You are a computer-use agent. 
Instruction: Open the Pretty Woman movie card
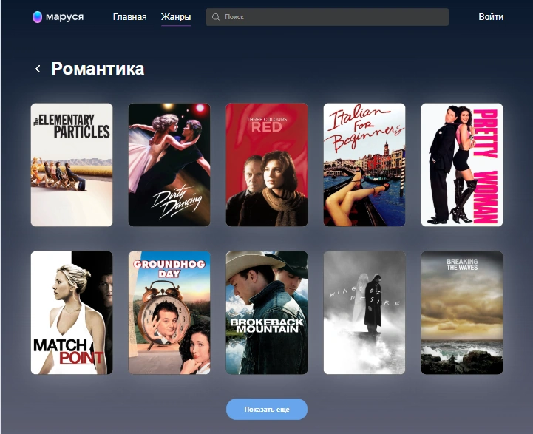tap(462, 165)
